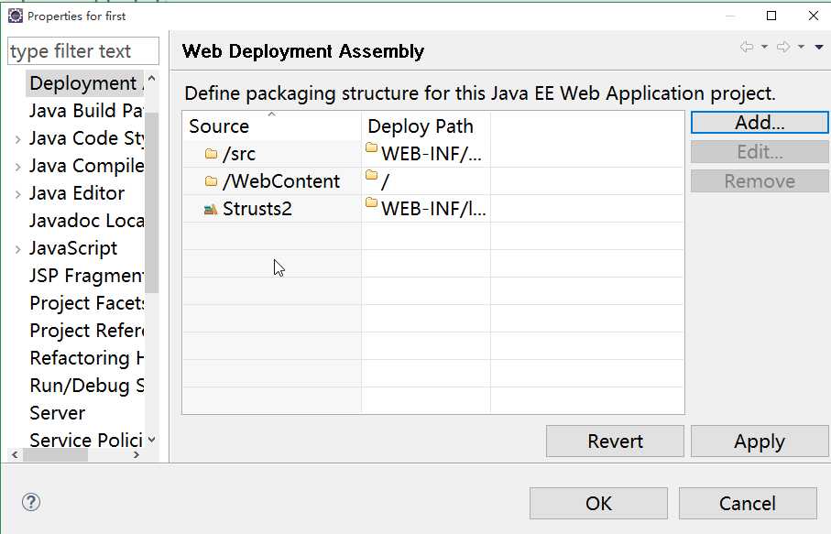Select Project Facets in the tree
Viewport: 831px width, 534px height.
click(x=87, y=303)
